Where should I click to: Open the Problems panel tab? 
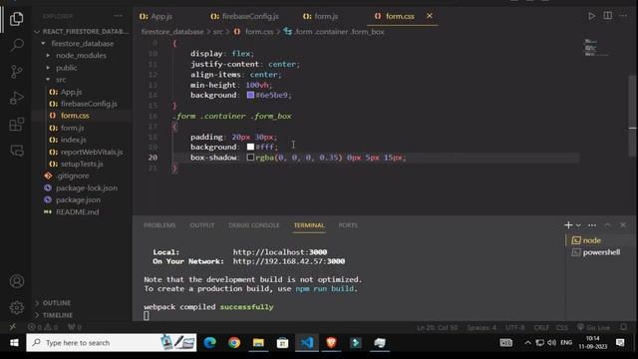pos(159,225)
